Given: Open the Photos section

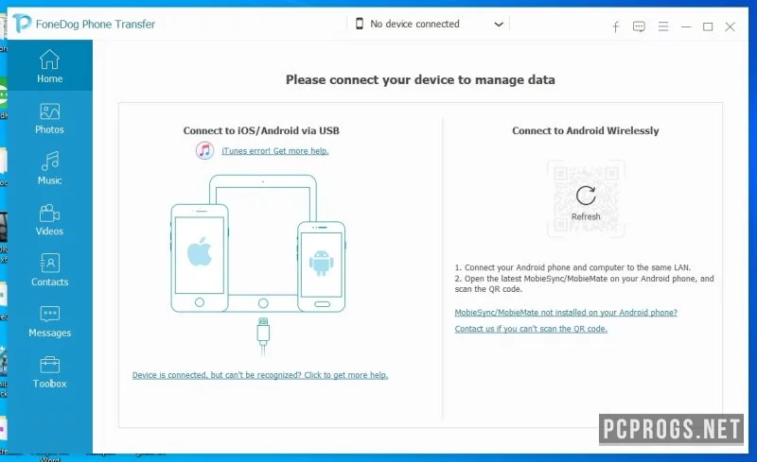Looking at the screenshot, I should point(50,119).
